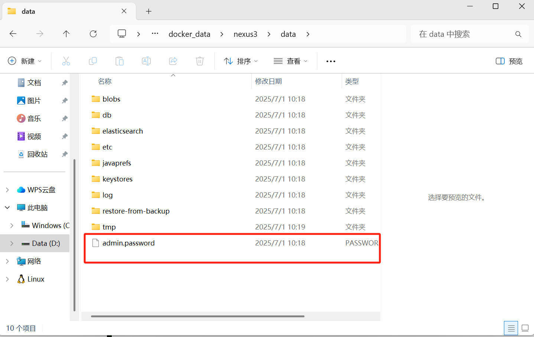Click the search box for data folder

[464, 34]
